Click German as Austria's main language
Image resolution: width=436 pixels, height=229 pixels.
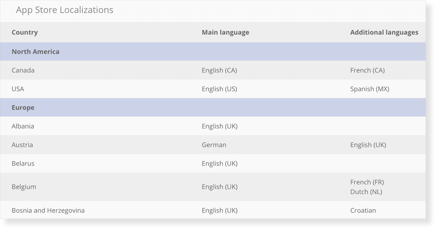(x=214, y=145)
